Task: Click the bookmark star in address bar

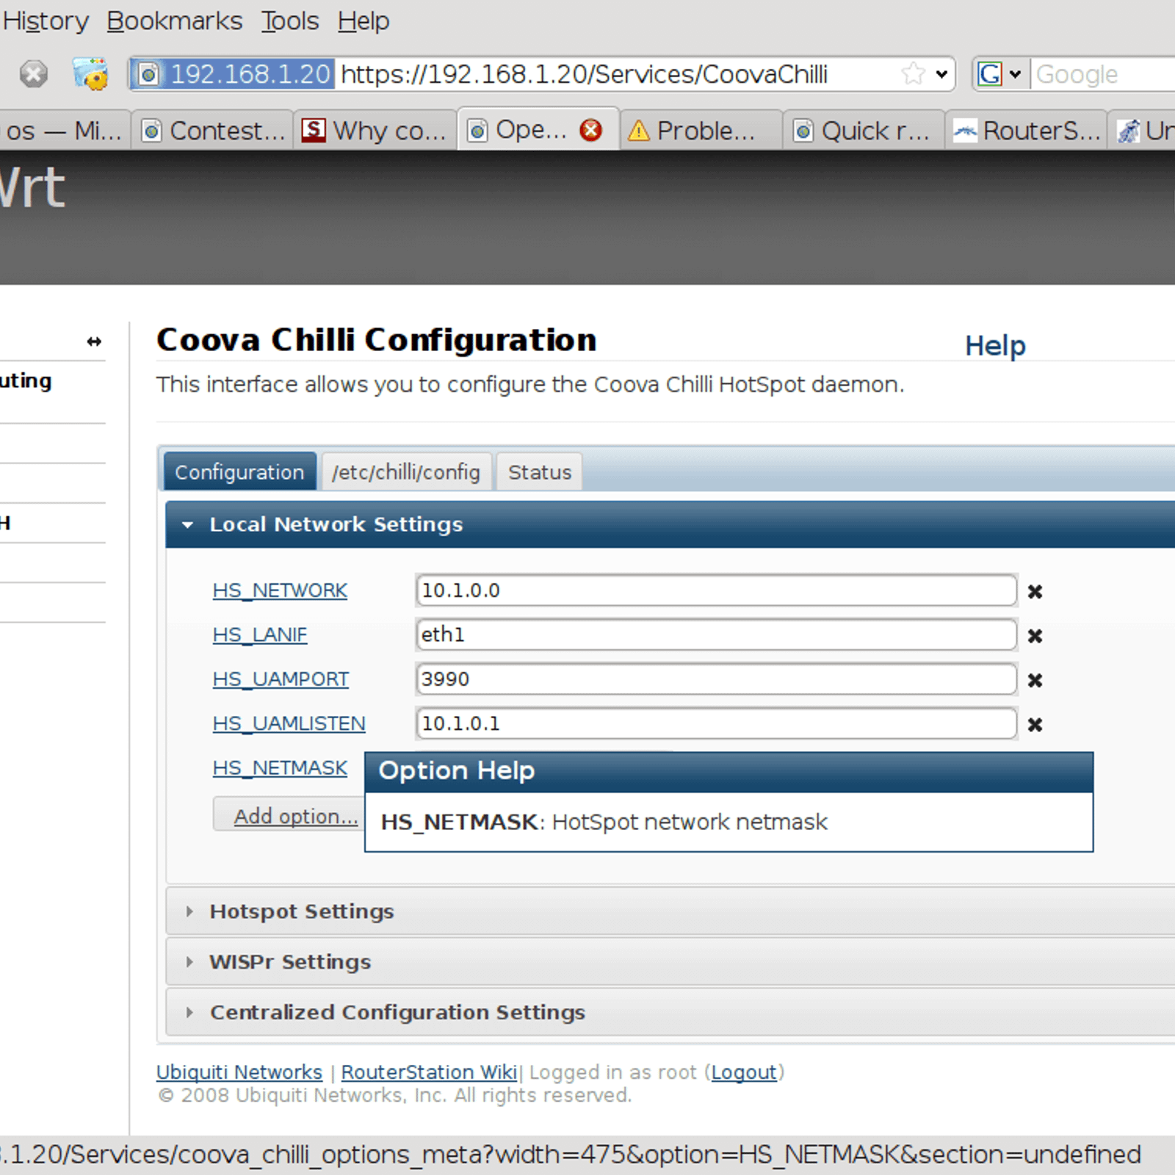Action: pyautogui.click(x=913, y=73)
